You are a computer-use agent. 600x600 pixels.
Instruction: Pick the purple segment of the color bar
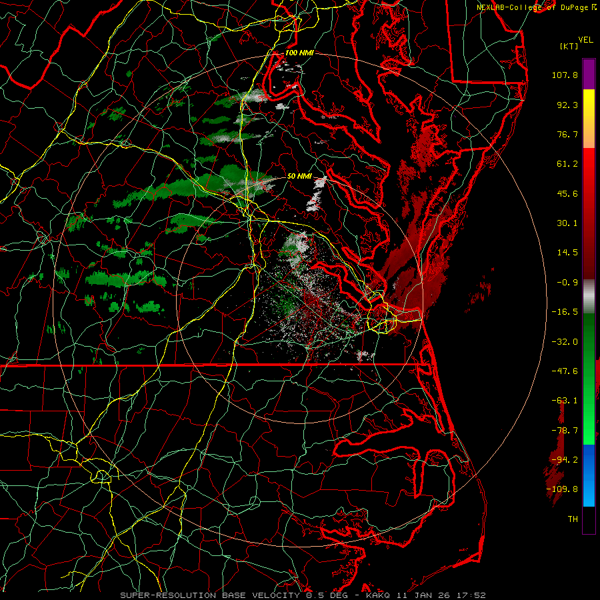point(589,75)
